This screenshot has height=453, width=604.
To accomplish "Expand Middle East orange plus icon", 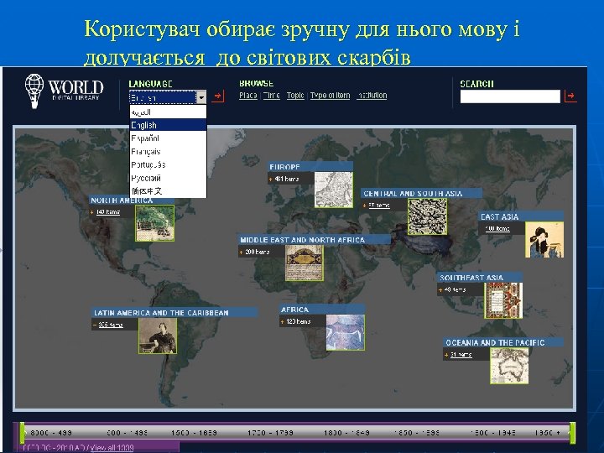I will 241,253.
